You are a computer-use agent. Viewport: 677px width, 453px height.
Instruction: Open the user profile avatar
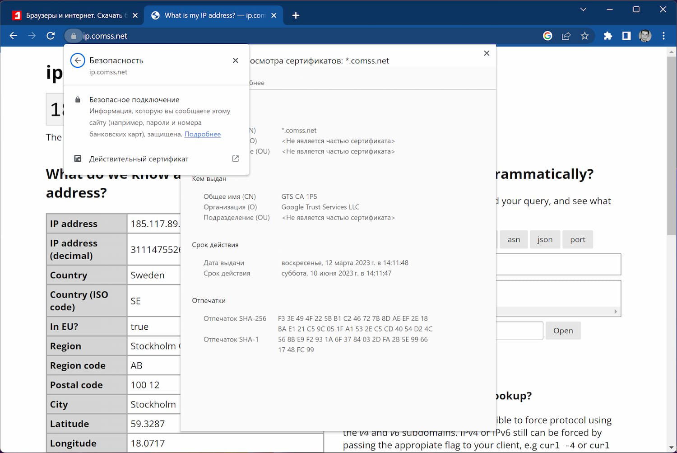645,36
